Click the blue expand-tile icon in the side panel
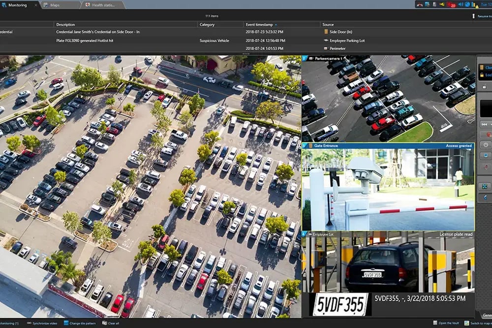The image size is (492, 328). pos(485,187)
